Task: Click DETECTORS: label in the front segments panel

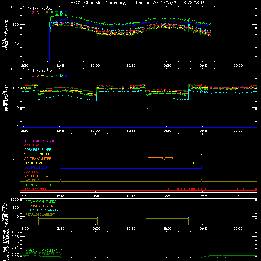Action: pyautogui.click(x=39, y=8)
